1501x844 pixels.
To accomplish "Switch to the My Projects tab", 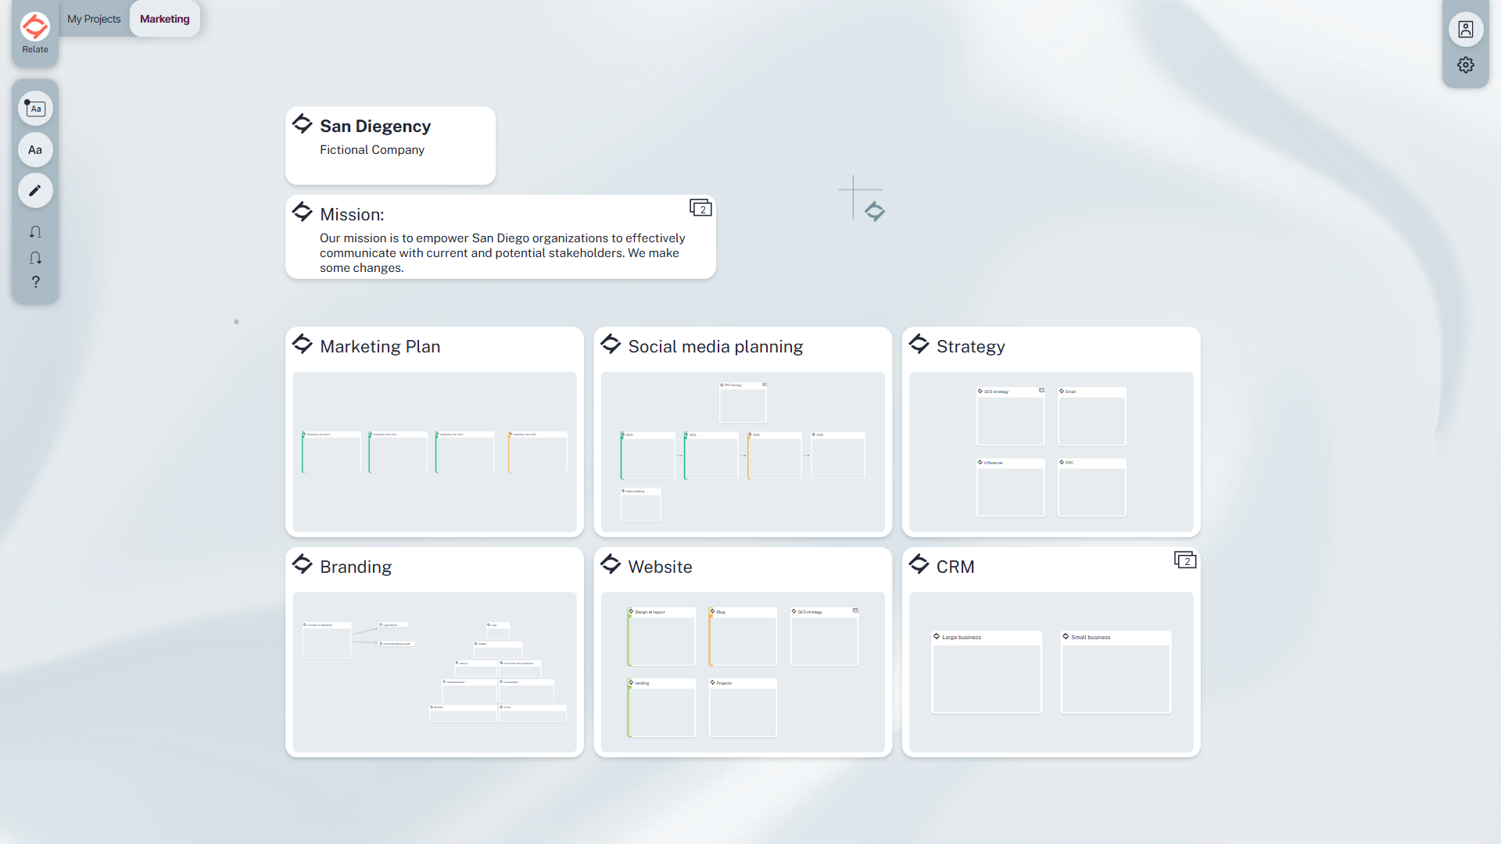I will click(94, 19).
